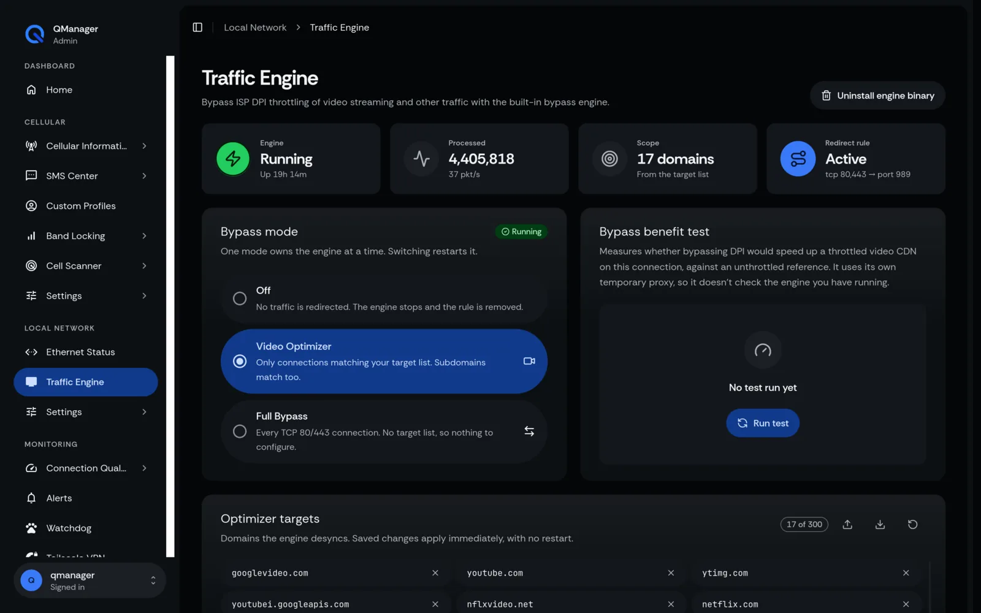Click the sidebar vertical scrollbar
The image size is (981, 613).
click(x=170, y=306)
